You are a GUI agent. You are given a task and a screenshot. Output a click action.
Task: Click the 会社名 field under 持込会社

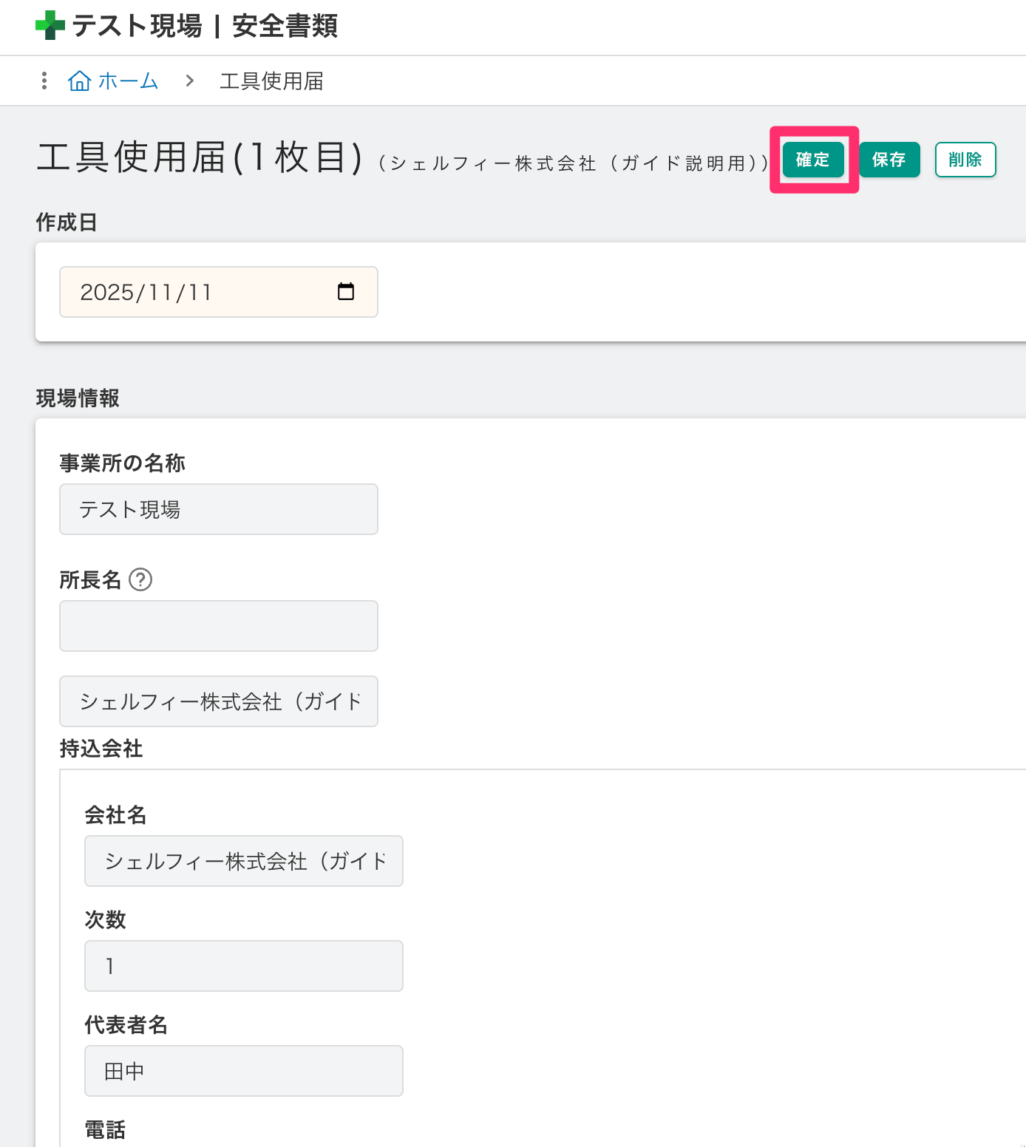(243, 861)
